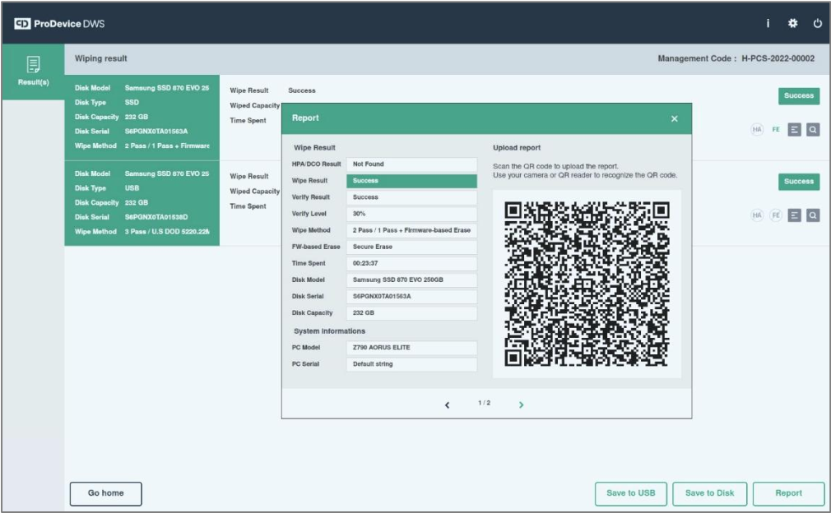Click PC Model 'Z790 AORUS ELITE' field
The image size is (831, 513).
tap(411, 348)
